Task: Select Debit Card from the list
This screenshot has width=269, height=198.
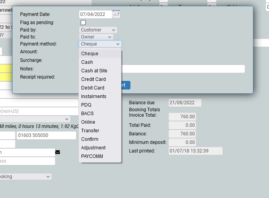Action: coord(93,88)
